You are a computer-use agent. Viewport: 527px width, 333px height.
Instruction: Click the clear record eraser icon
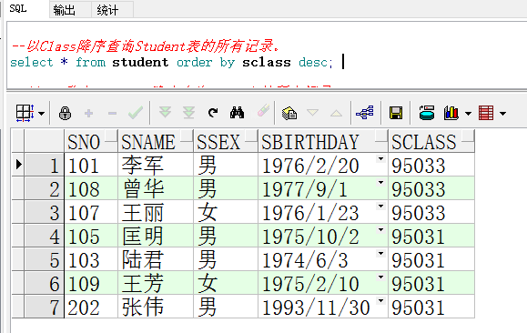pos(263,111)
